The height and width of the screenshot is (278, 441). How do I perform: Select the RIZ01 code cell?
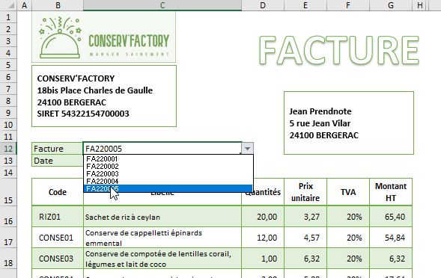coord(58,217)
